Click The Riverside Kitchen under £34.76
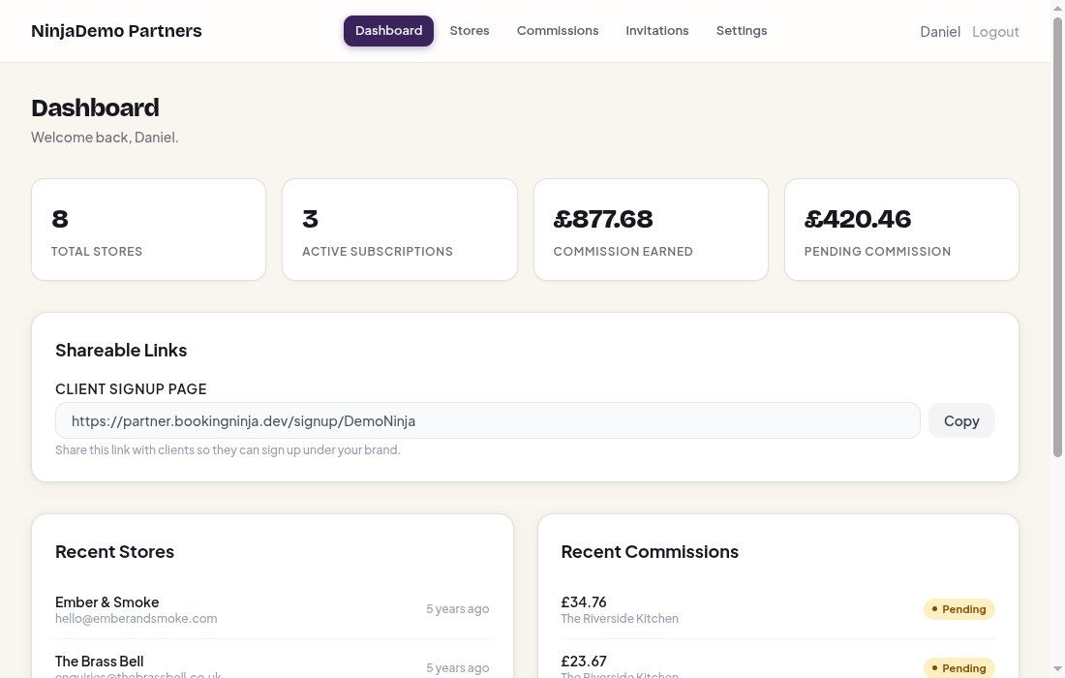This screenshot has width=1065, height=678. tap(620, 618)
